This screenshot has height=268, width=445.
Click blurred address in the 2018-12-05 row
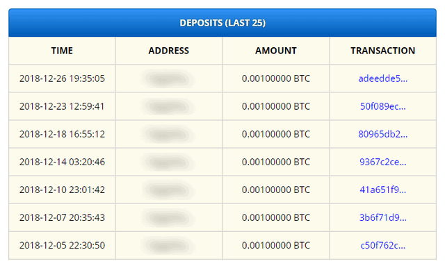(x=168, y=246)
